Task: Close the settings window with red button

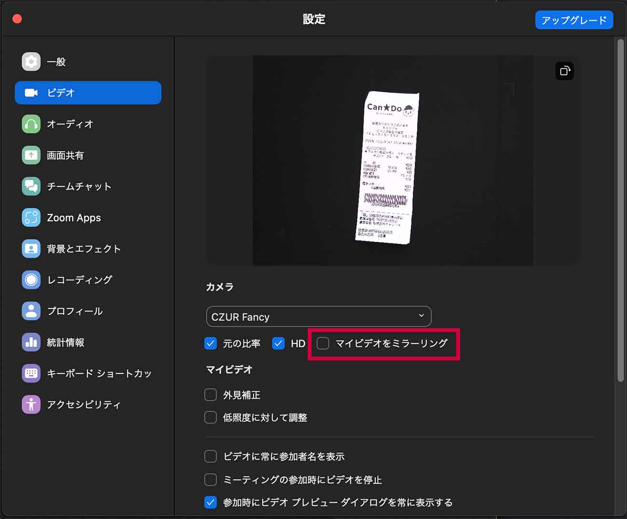Action: tap(17, 19)
